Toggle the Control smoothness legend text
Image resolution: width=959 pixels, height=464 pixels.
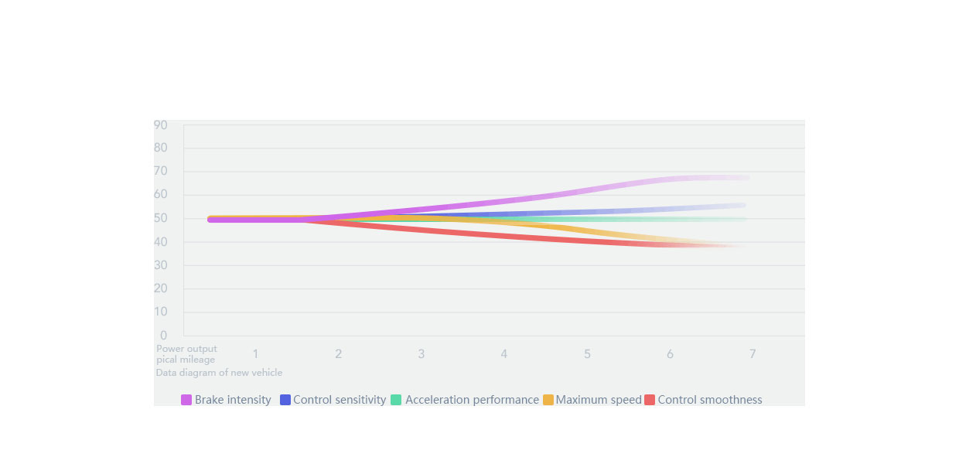coord(710,400)
